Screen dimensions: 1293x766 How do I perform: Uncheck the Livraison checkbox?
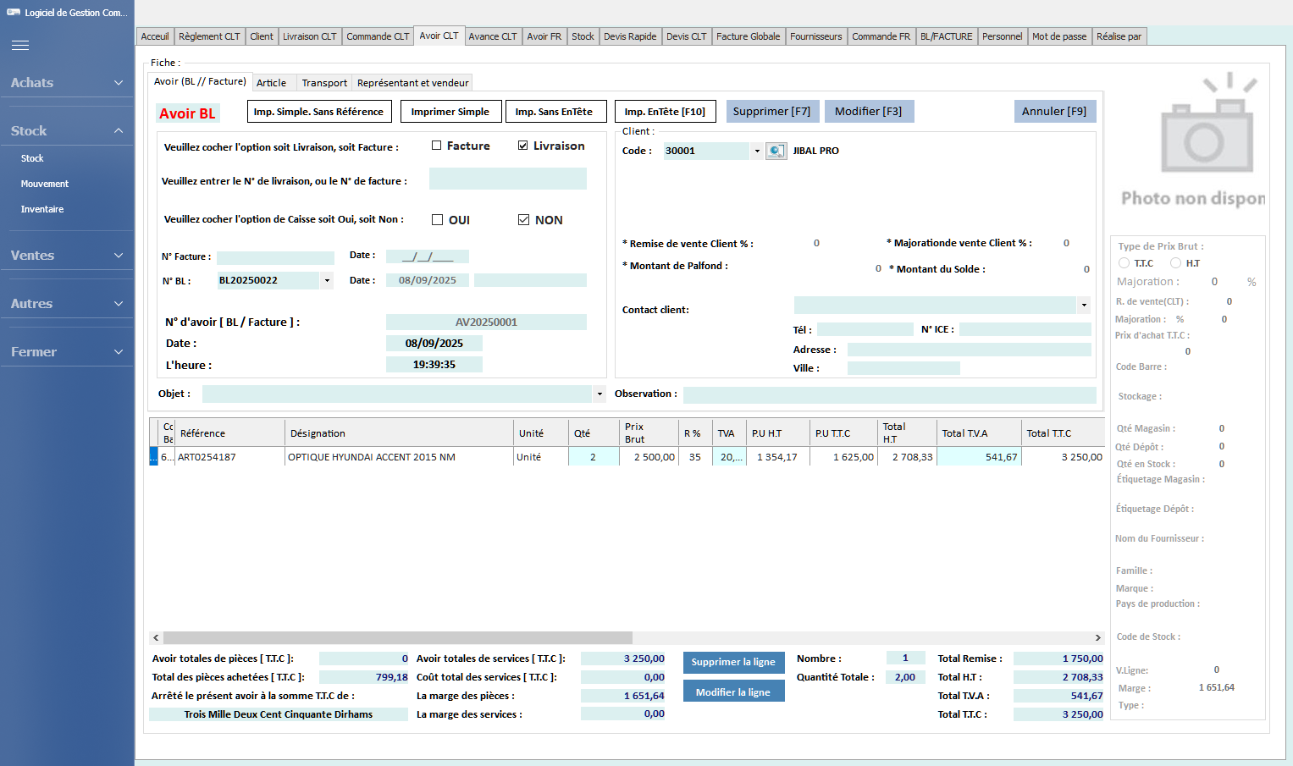[x=523, y=146]
